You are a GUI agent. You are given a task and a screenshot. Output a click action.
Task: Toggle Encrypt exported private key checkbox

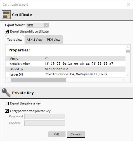7,111
